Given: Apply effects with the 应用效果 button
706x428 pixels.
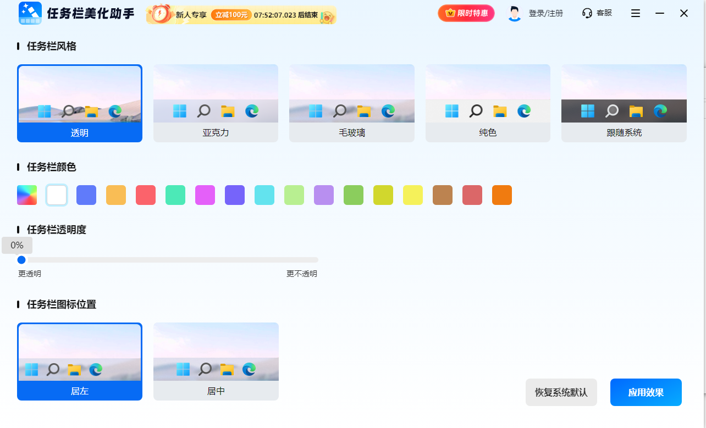Looking at the screenshot, I should tap(646, 392).
